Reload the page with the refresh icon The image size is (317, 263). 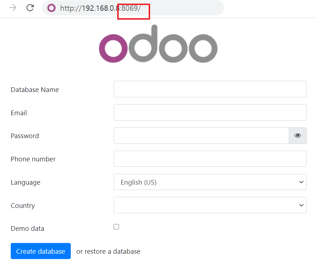click(x=30, y=8)
